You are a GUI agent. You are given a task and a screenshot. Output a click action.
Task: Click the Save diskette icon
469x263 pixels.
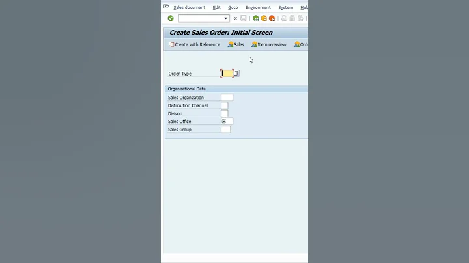pos(244,18)
